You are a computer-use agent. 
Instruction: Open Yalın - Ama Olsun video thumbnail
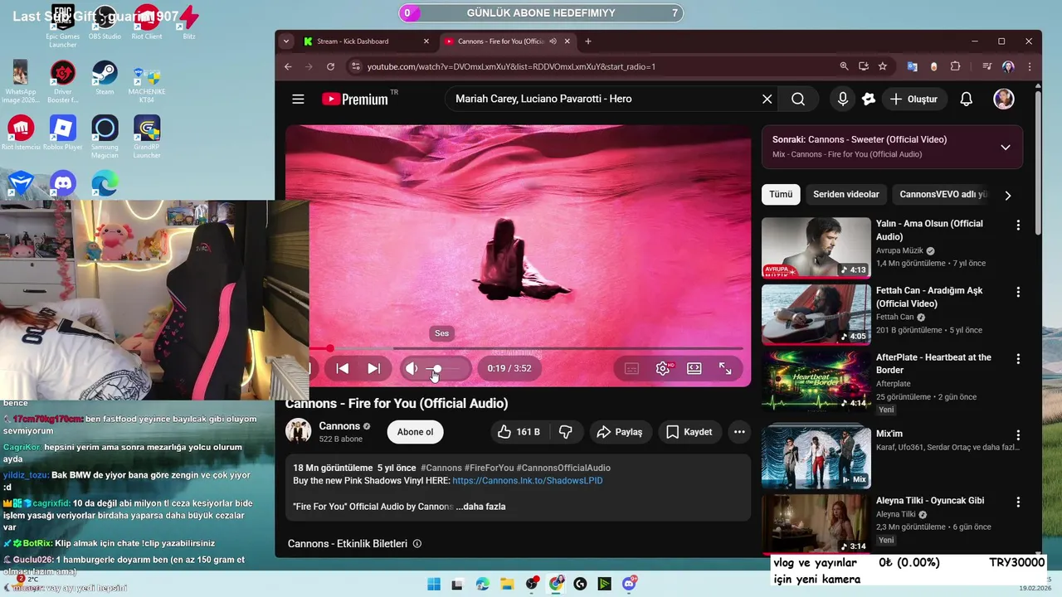[816, 247]
